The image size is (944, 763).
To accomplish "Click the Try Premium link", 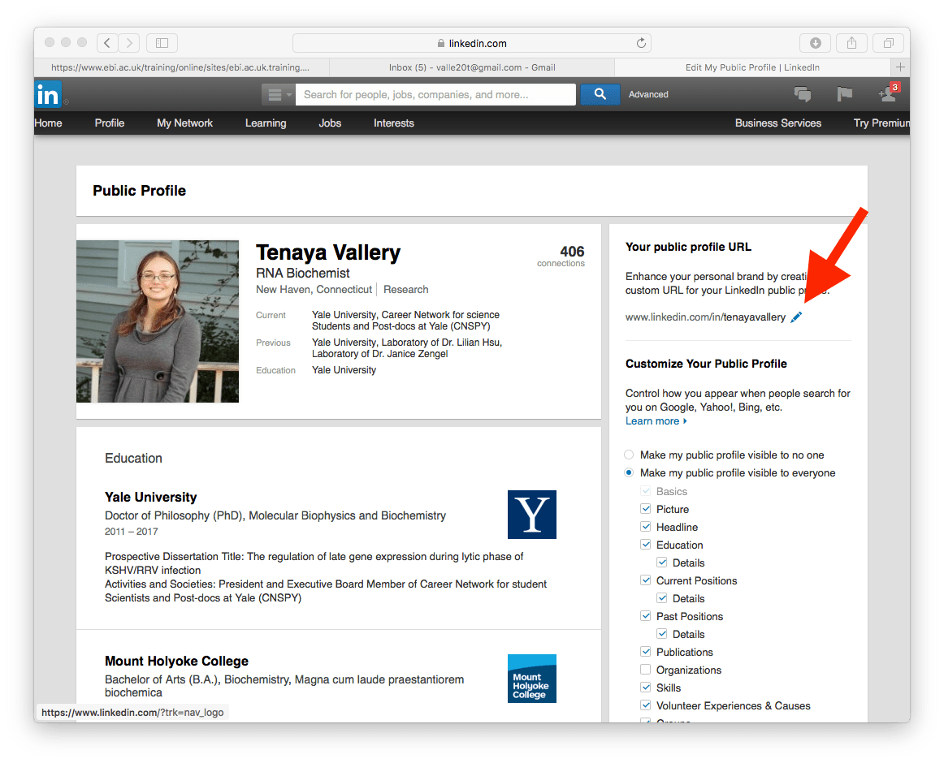I will pyautogui.click(x=881, y=123).
